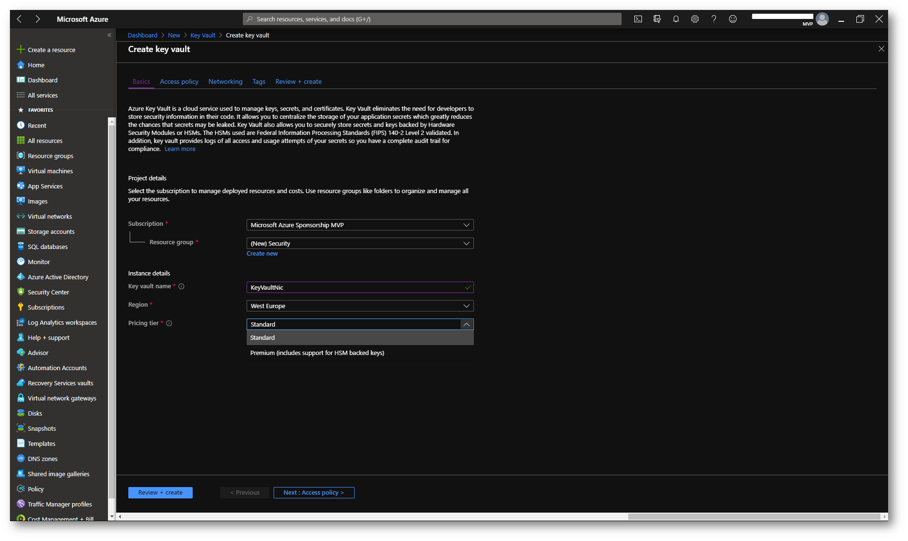Click the Create new resource group link
Image resolution: width=908 pixels, height=541 pixels.
(x=262, y=254)
